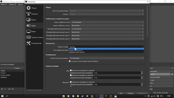Open the Микрофон/Дополнительное аудио 3 dropdown
The height and width of the screenshot is (98, 174).
(107, 36)
